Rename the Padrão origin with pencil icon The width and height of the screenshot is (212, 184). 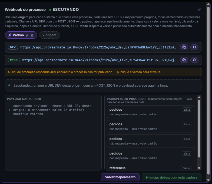point(27,35)
